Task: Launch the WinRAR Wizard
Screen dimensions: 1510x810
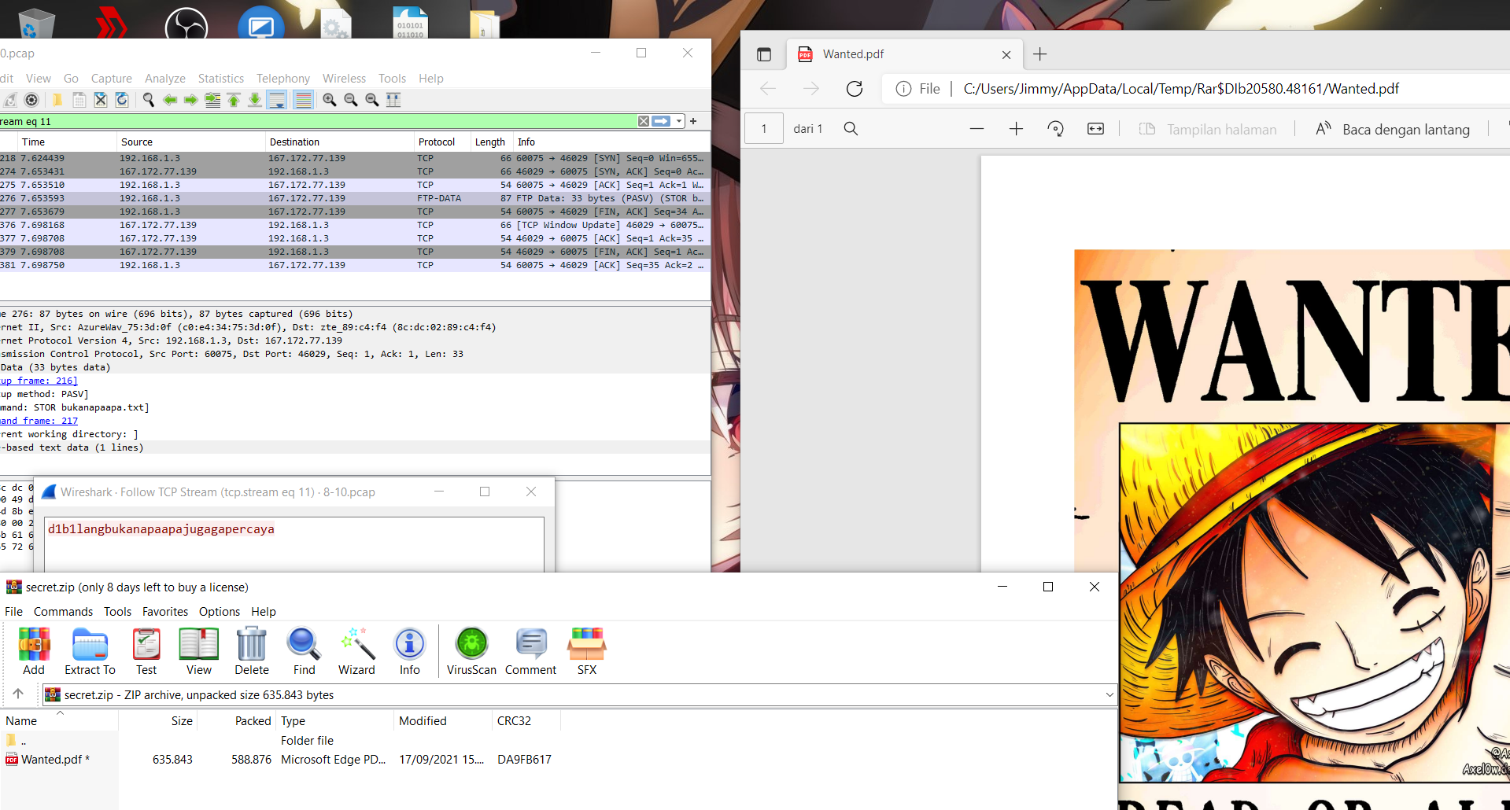Action: coord(356,651)
